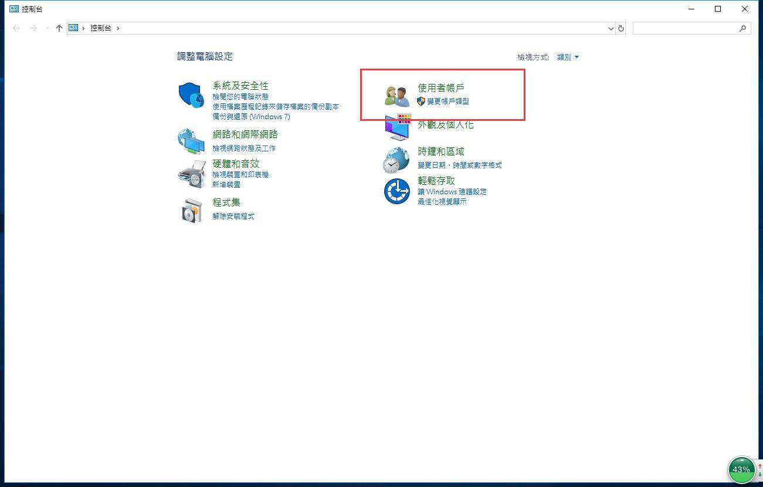Click the User Accounts people icon
Image resolution: width=763 pixels, height=487 pixels.
tap(397, 96)
